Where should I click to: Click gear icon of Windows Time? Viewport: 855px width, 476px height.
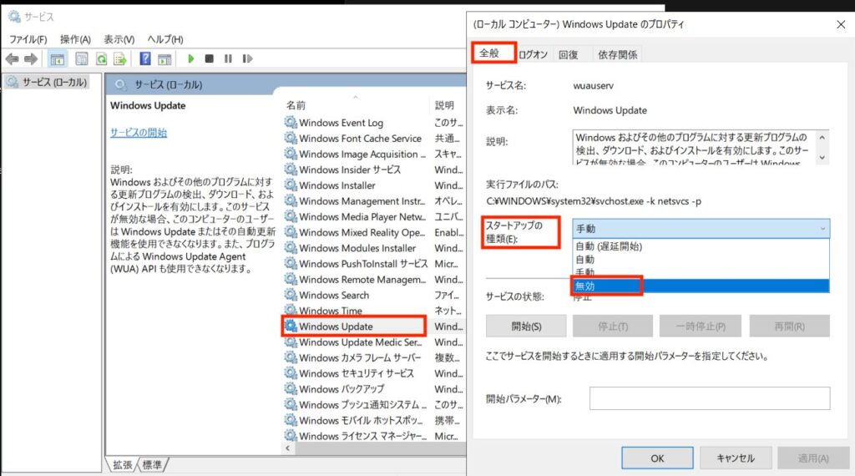pyautogui.click(x=291, y=311)
